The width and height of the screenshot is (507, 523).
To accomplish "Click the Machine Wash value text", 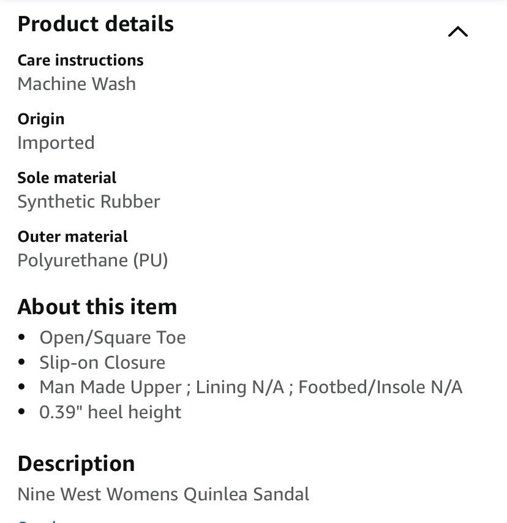I will [x=77, y=84].
